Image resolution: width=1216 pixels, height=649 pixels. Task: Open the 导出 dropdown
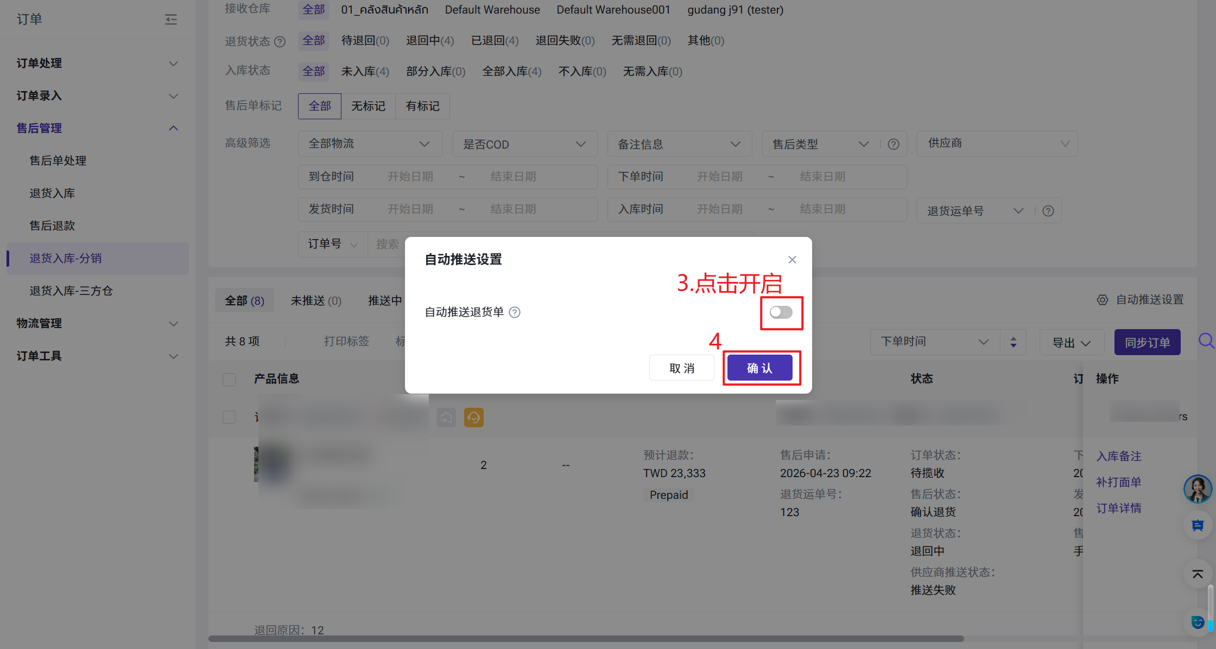pyautogui.click(x=1071, y=343)
